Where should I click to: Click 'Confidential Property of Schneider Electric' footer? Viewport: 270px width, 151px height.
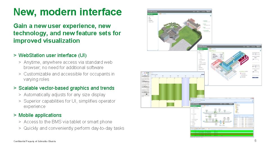[35, 141]
